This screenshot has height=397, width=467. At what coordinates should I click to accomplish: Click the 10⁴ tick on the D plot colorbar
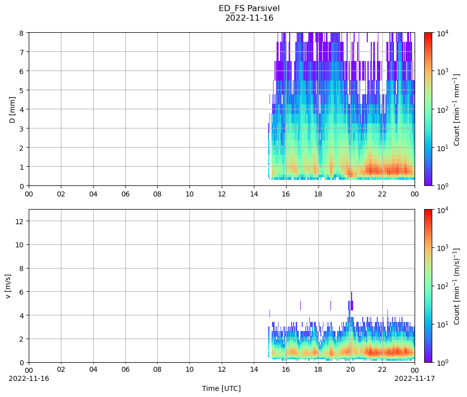pyautogui.click(x=443, y=33)
